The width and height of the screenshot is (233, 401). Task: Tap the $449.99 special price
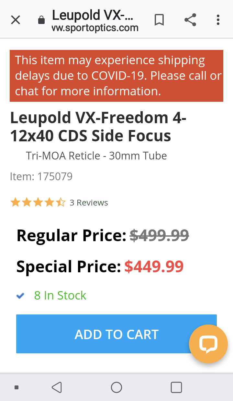[154, 266]
